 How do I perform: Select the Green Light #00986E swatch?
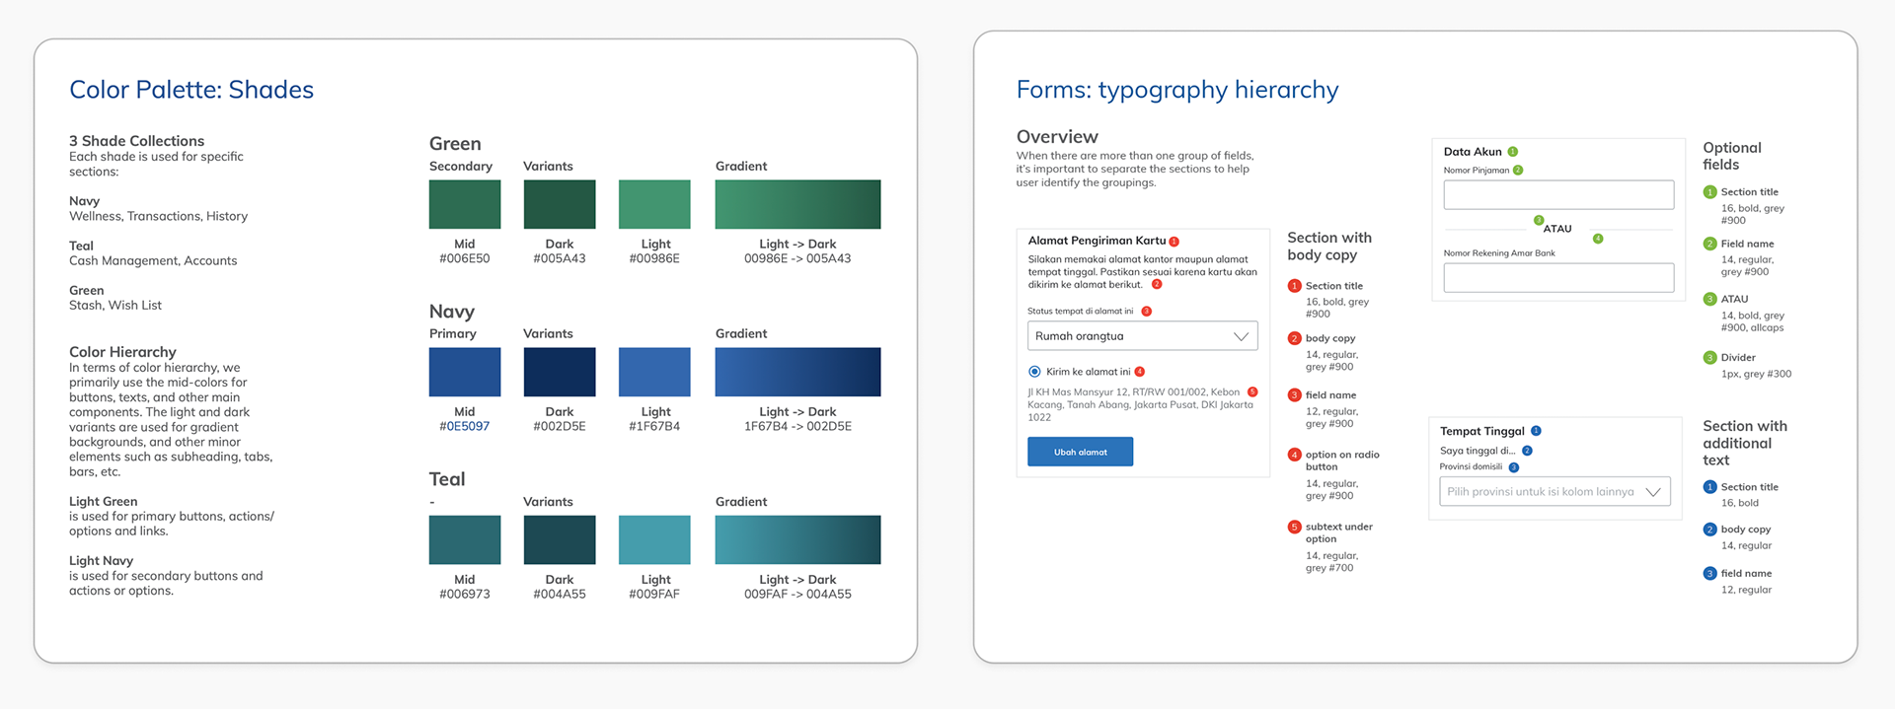pos(654,204)
